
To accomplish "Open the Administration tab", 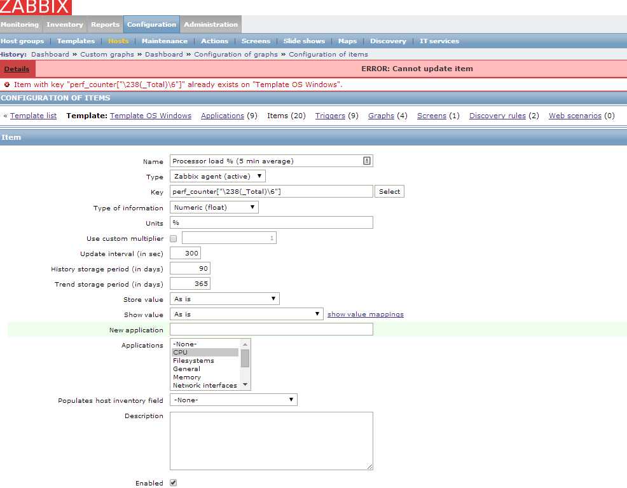I will pyautogui.click(x=210, y=25).
